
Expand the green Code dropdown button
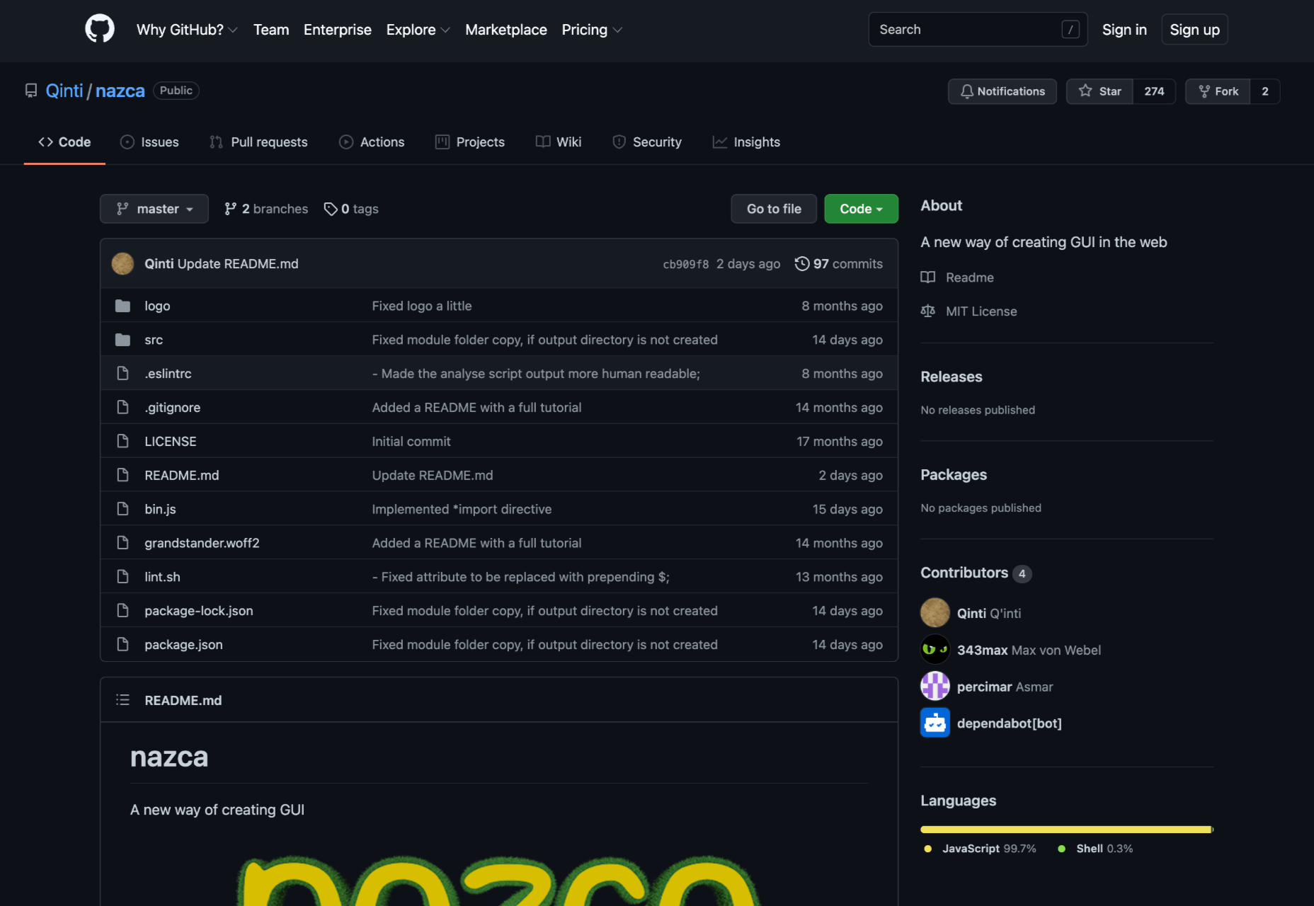[x=861, y=209]
